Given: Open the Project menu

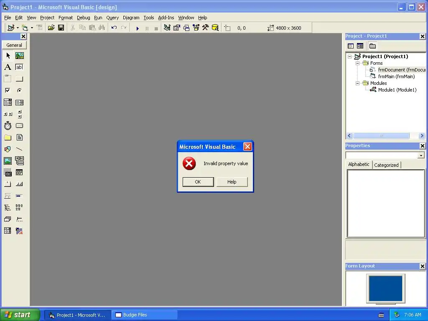Looking at the screenshot, I should [47, 18].
